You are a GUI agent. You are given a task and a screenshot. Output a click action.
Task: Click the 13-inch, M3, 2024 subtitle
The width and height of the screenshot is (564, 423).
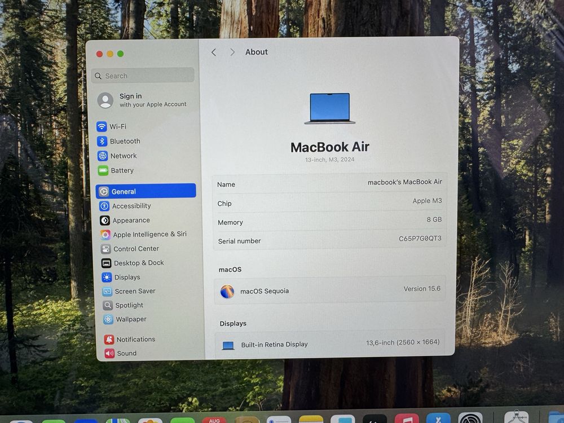coord(330,160)
